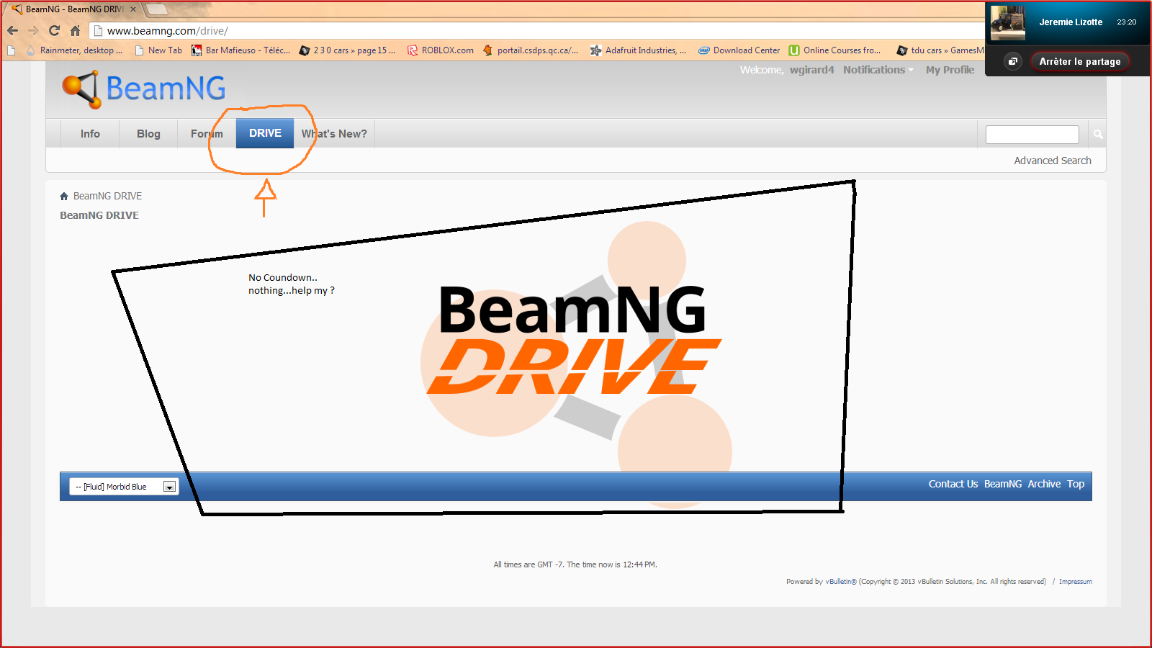Click the screen share window icon

point(1013,61)
